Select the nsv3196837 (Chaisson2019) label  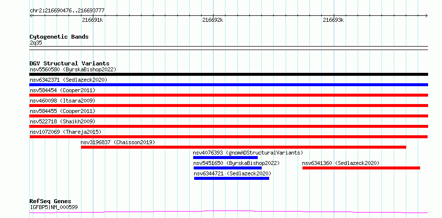coord(118,142)
